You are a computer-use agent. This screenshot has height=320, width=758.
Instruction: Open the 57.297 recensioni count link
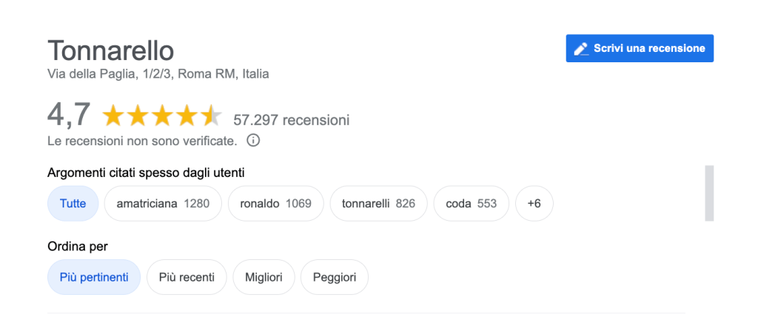pyautogui.click(x=291, y=119)
